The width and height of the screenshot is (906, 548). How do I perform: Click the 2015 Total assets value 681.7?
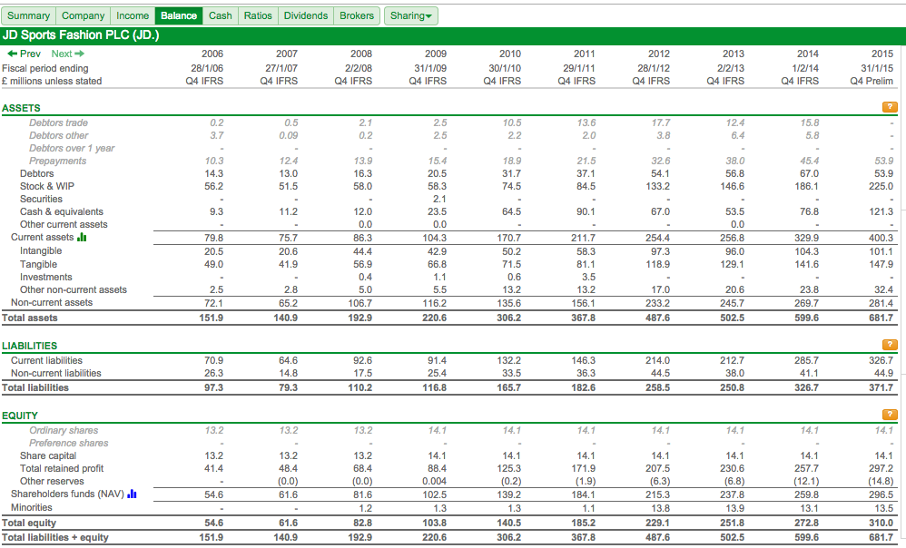[881, 318]
